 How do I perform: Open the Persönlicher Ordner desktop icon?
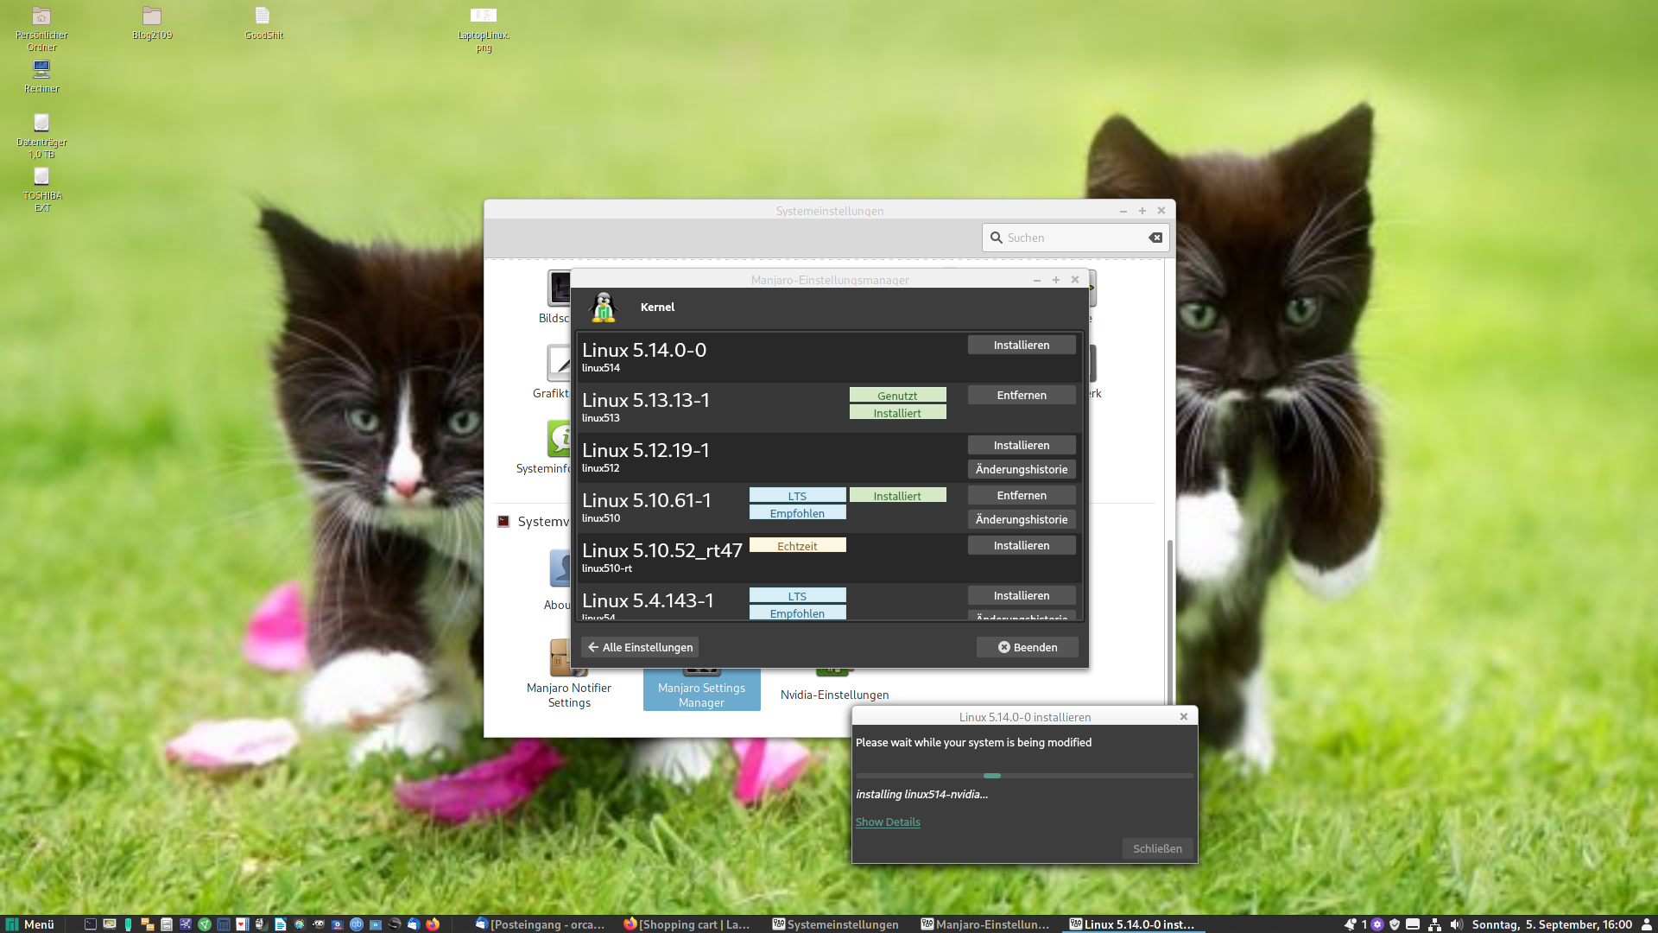[x=41, y=29]
